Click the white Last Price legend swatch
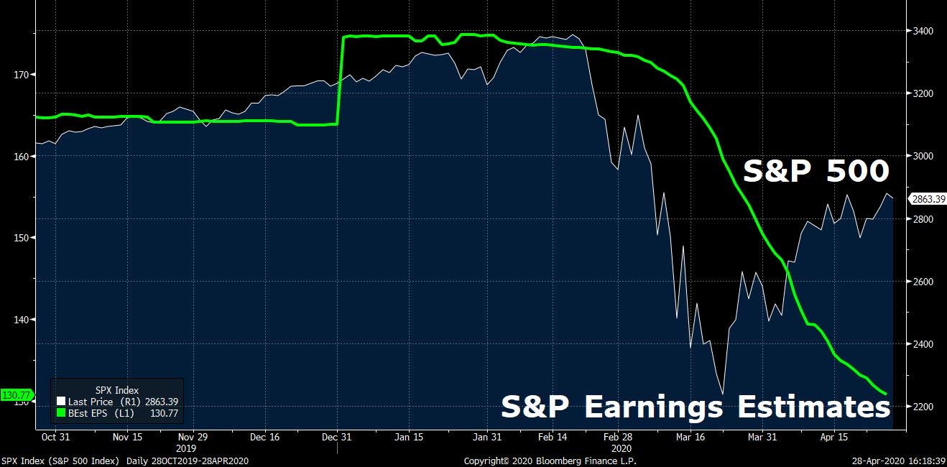The height and width of the screenshot is (467, 947). coord(60,402)
